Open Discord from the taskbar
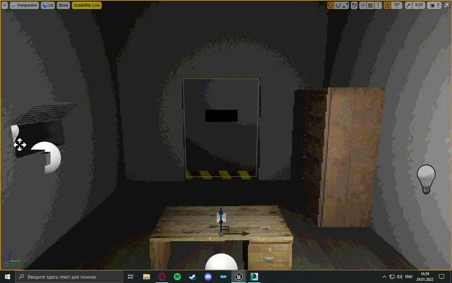This screenshot has height=283, width=452. point(208,277)
